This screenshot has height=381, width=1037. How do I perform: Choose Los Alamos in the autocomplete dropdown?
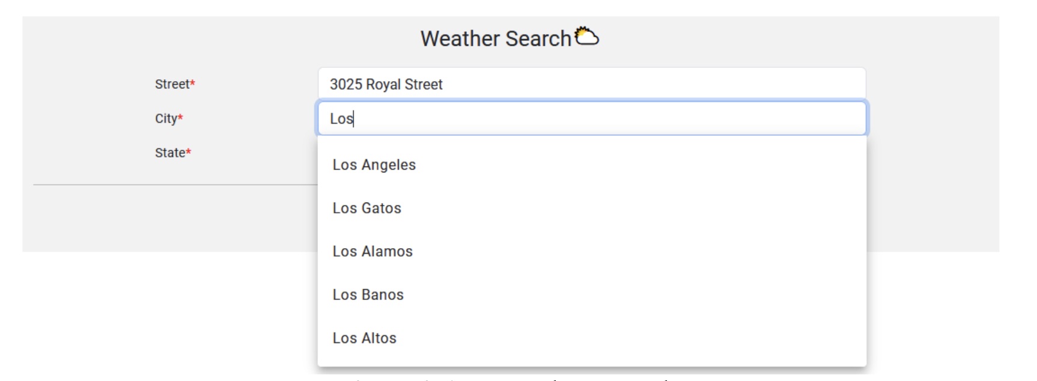pos(373,251)
